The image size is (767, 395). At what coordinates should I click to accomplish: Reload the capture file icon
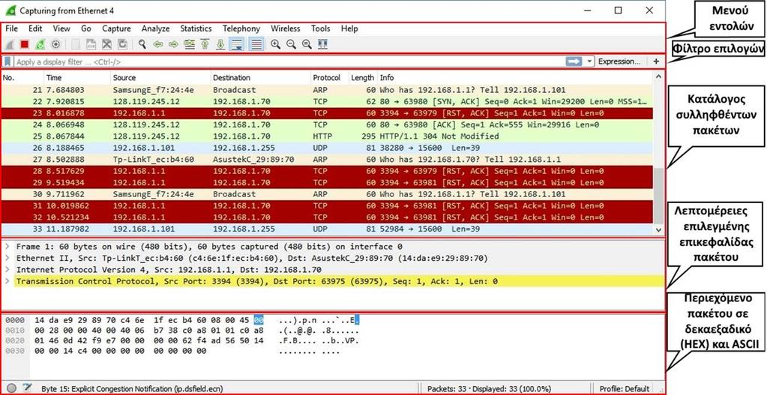[x=122, y=44]
